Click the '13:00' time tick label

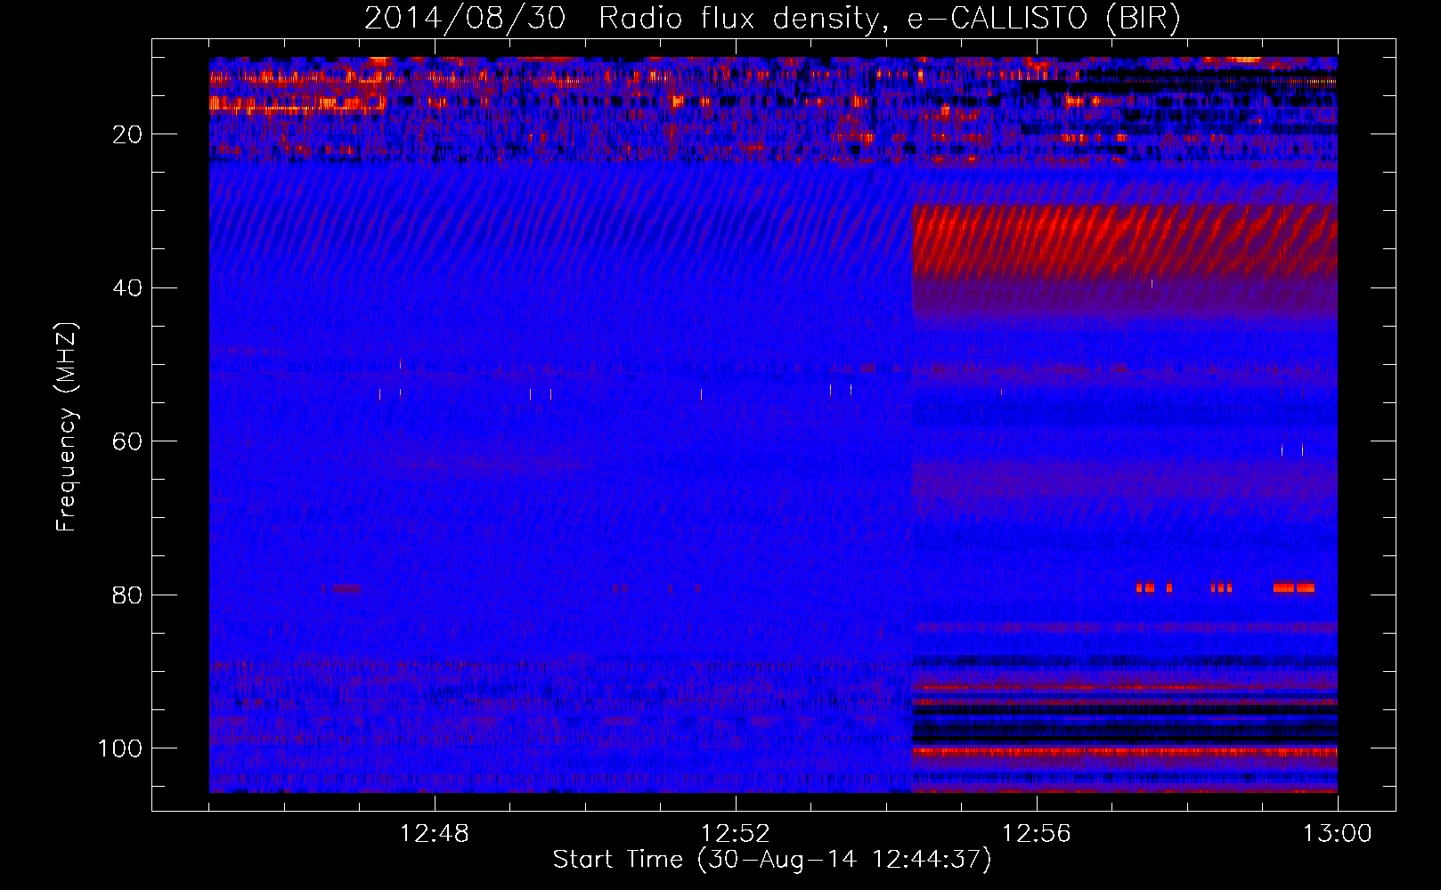[1338, 834]
